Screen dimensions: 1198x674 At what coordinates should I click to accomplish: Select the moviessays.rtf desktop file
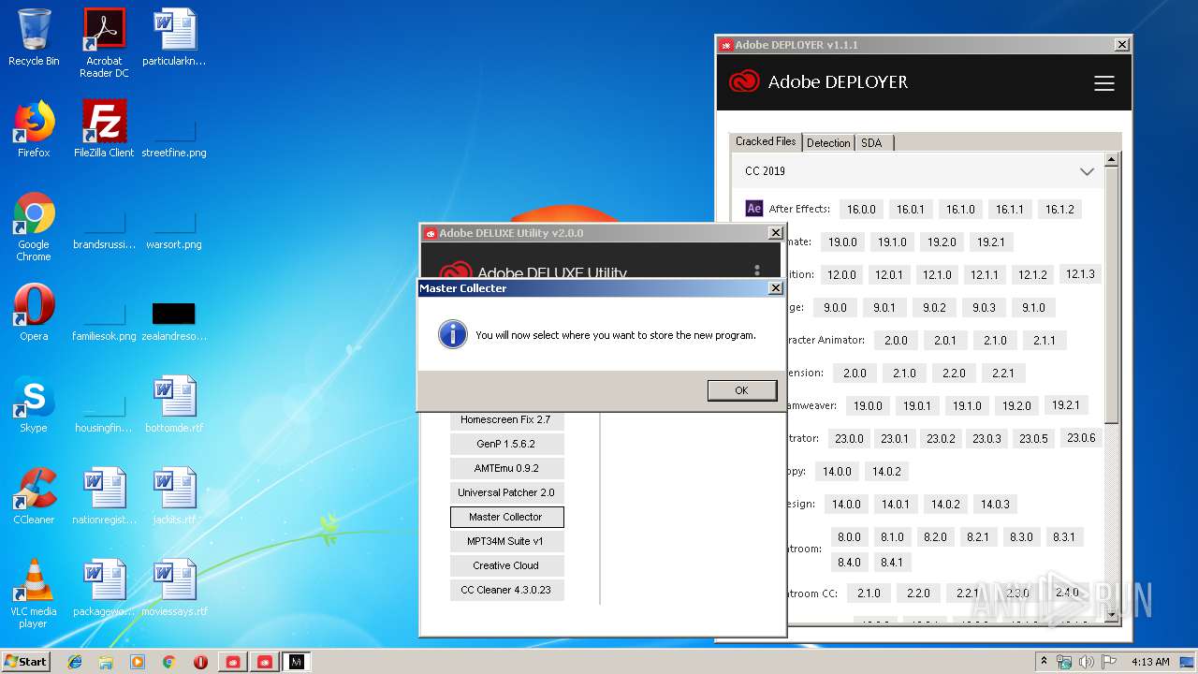pos(174,588)
